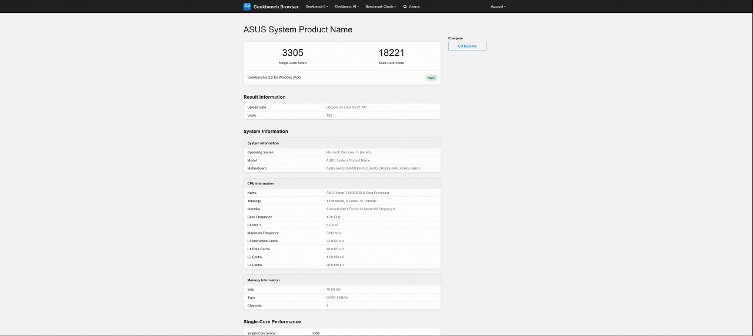The height and width of the screenshot is (336, 753).
Task: Click the L2 Cache 1.00 MB value
Action: [335, 257]
